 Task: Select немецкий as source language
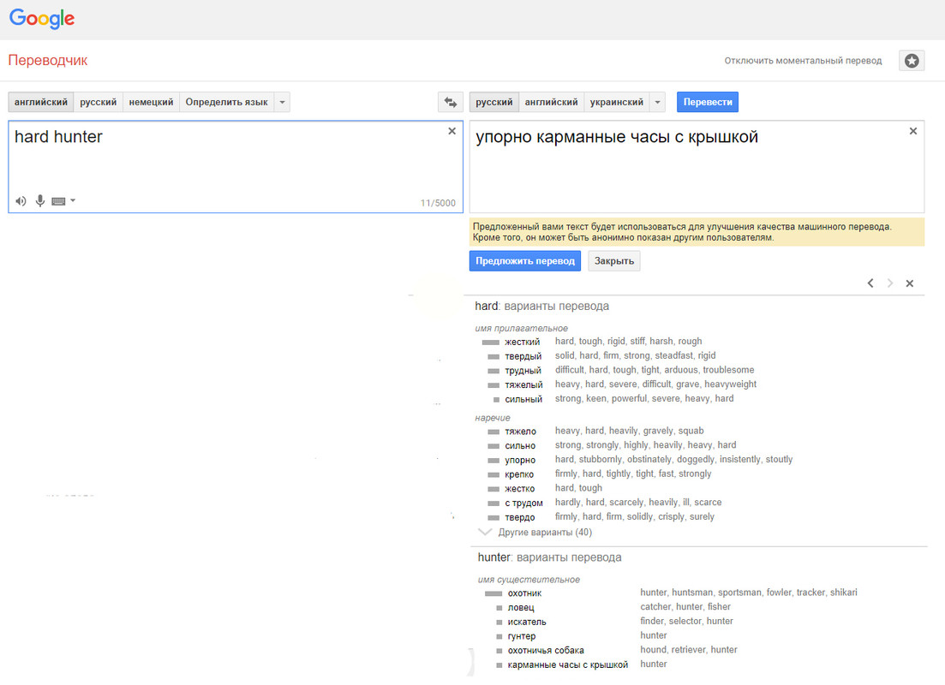(152, 102)
